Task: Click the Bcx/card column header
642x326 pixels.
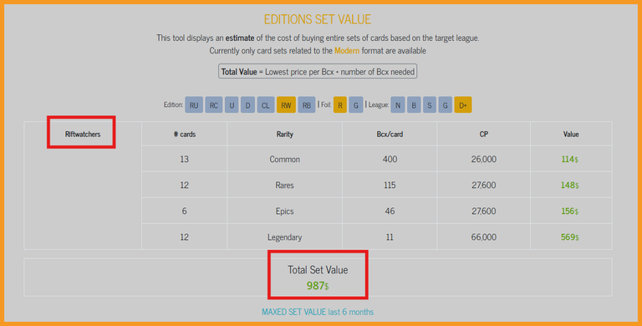Action: tap(390, 134)
